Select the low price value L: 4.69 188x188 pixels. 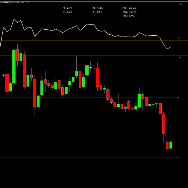point(97,12)
